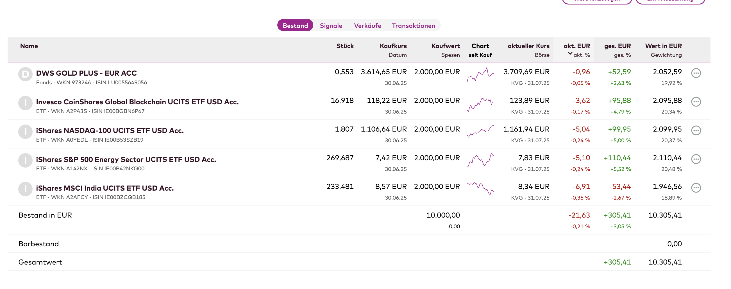View the iShares MSCI India sparkline chart
The image size is (731, 289).
[480, 188]
